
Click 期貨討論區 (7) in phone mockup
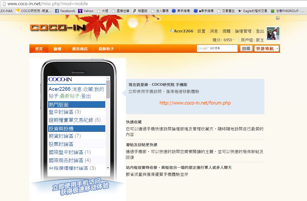pyautogui.click(x=65, y=136)
